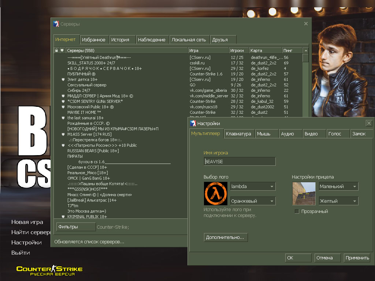The image size is (375, 281).
Task: Select server Сибирь 24/7
Action: tap(178, 90)
